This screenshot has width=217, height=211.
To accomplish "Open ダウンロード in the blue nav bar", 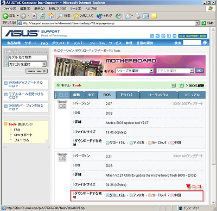I will click(x=61, y=43).
